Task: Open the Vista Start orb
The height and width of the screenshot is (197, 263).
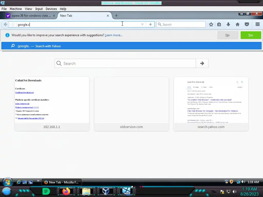Action: 7,182
